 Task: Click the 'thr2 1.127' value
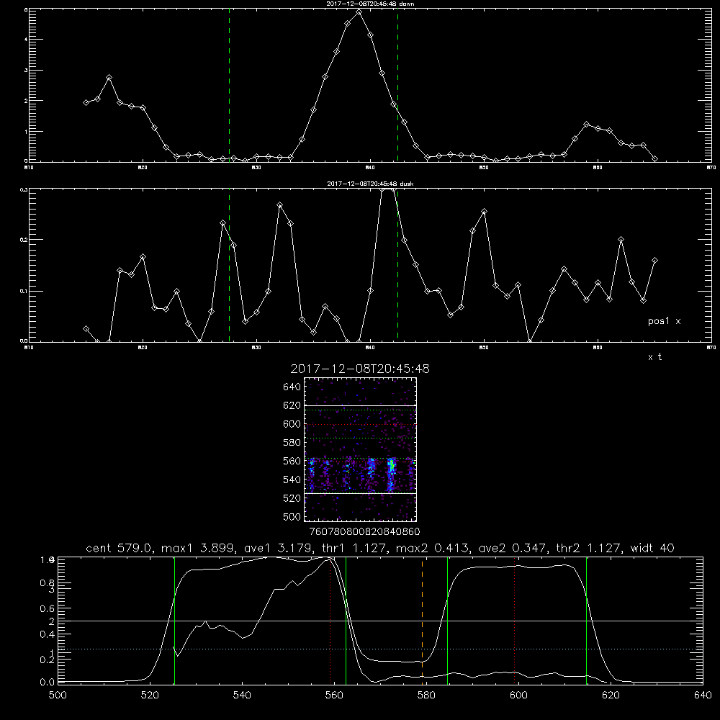(590, 548)
